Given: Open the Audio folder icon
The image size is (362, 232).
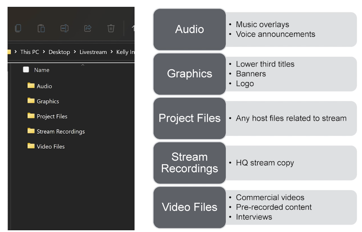Looking at the screenshot, I should point(32,86).
